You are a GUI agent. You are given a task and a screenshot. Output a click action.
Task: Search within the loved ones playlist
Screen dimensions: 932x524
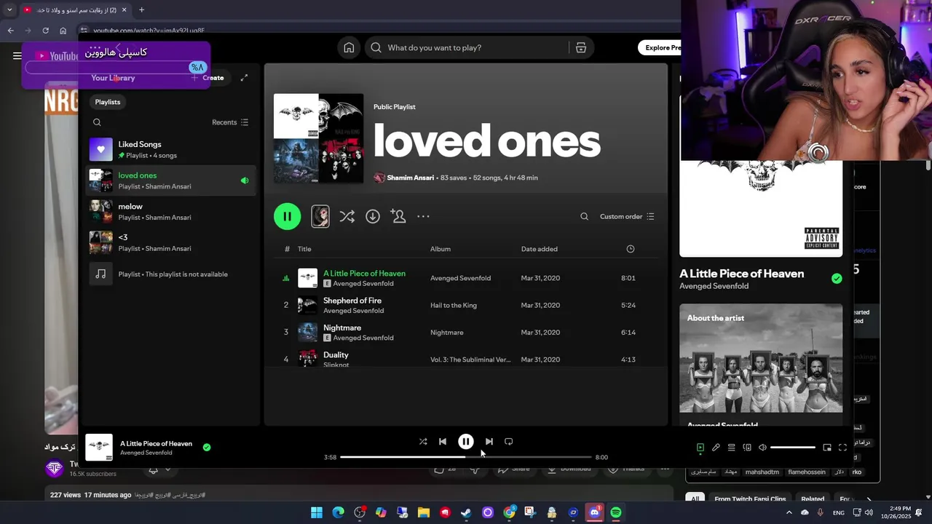[x=584, y=216]
